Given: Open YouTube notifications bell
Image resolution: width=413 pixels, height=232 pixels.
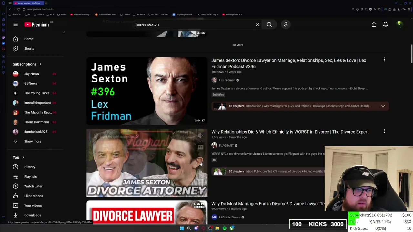Looking at the screenshot, I should (385, 24).
